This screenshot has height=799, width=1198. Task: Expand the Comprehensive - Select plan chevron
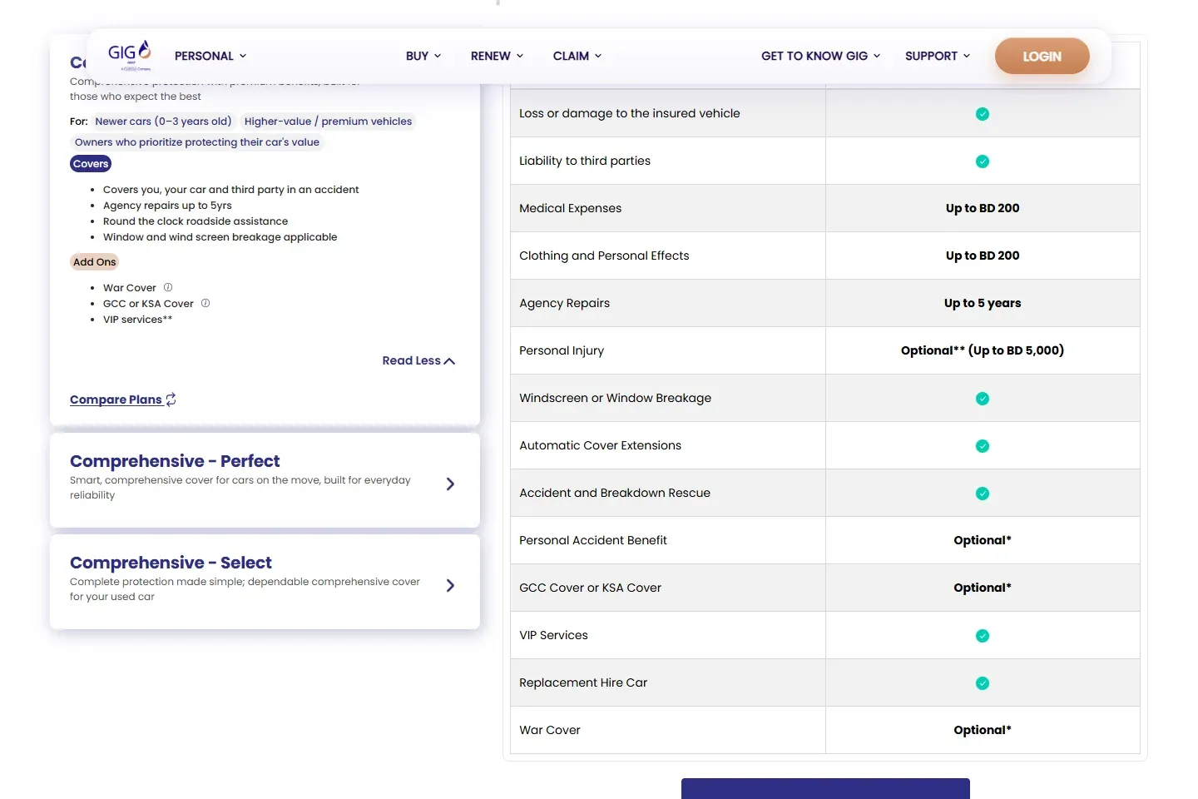pos(450,585)
